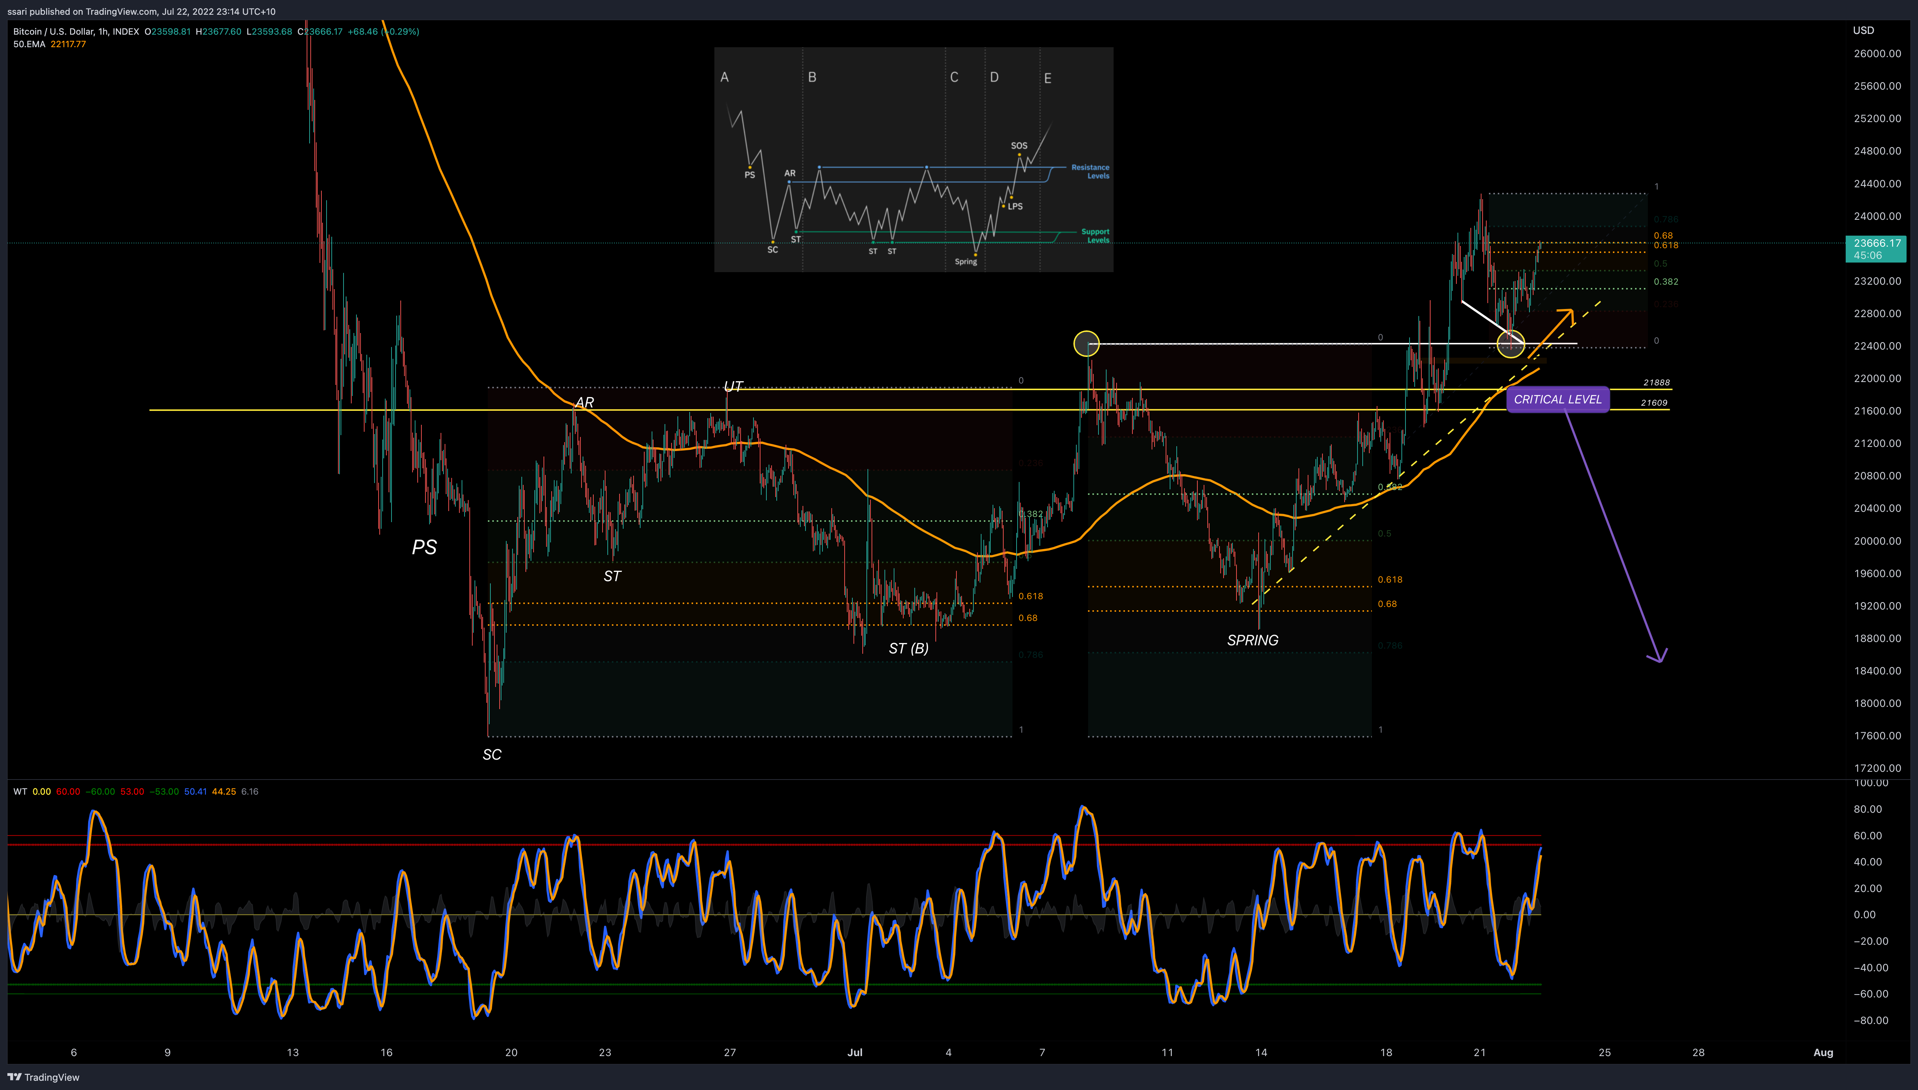This screenshot has height=1090, width=1918.
Task: Select the ST (B) annotation text
Action: 908,648
